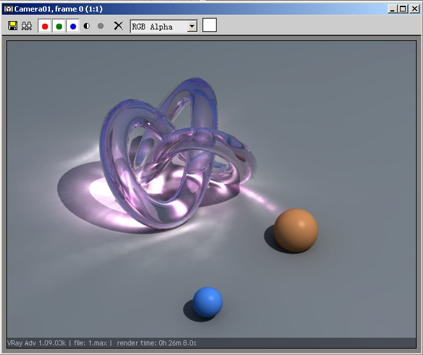Click the render time status text
Image resolution: width=423 pixels, height=355 pixels.
click(157, 343)
